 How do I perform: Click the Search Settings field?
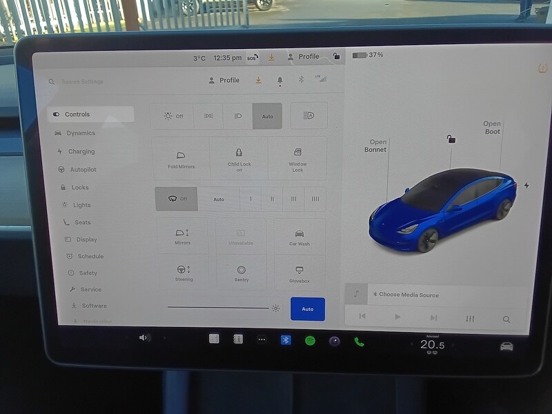83,81
